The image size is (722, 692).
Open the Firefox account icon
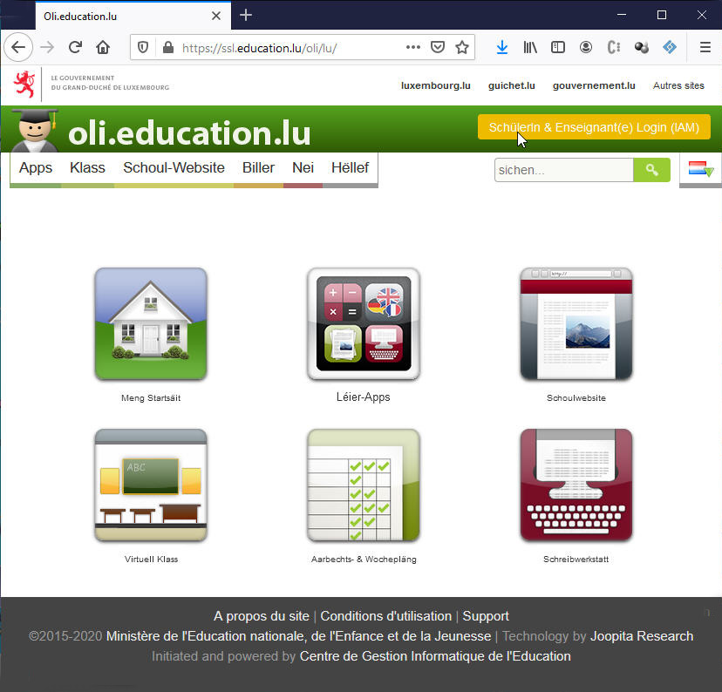[586, 47]
